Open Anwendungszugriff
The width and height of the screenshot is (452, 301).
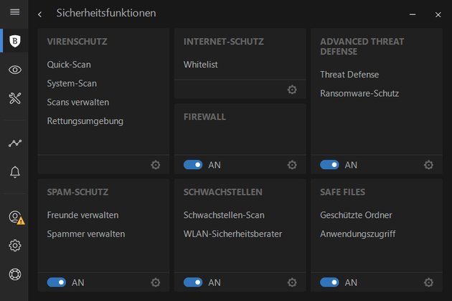click(358, 234)
